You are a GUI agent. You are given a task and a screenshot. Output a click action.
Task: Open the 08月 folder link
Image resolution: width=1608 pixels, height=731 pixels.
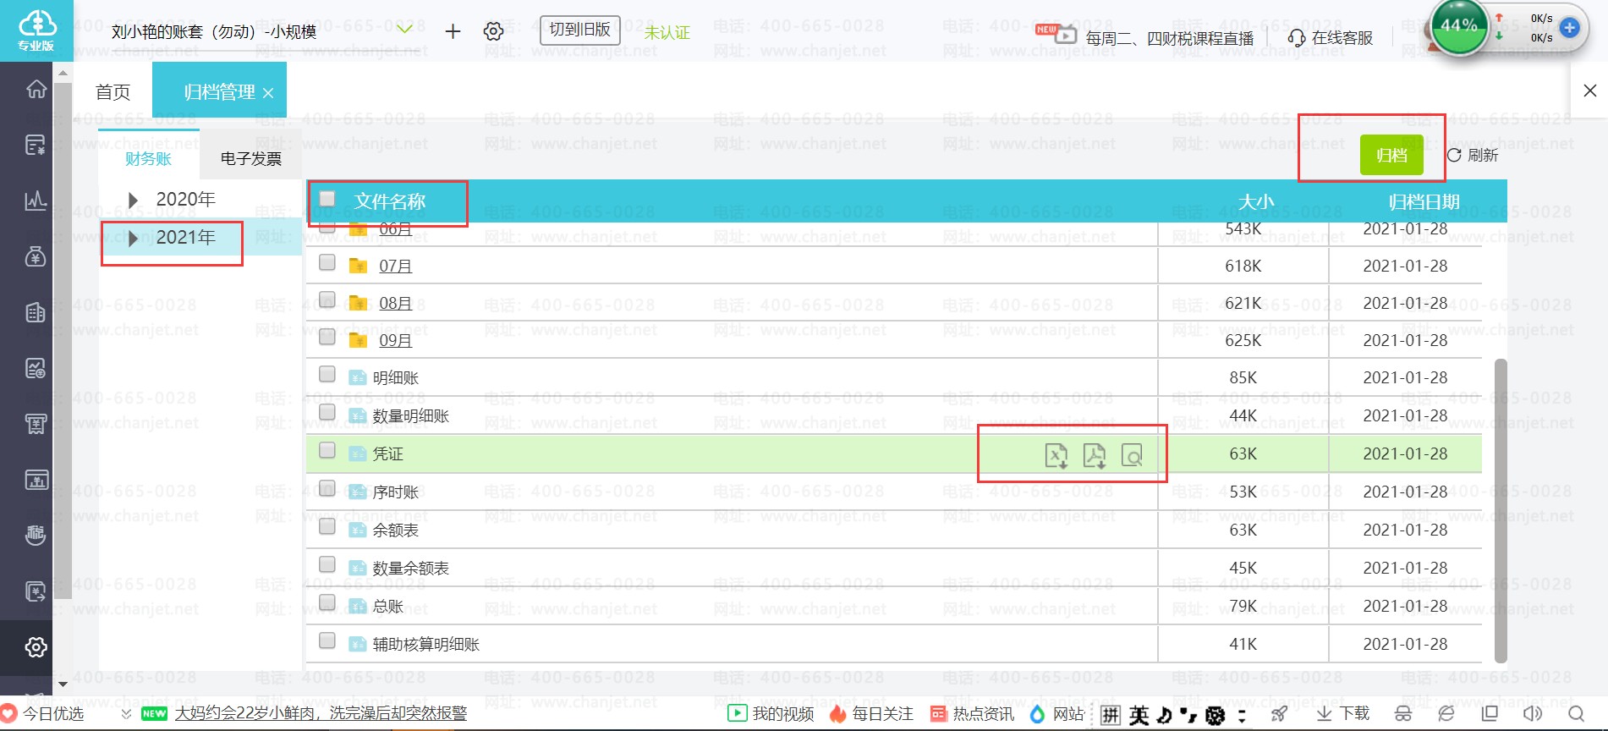pyautogui.click(x=396, y=303)
